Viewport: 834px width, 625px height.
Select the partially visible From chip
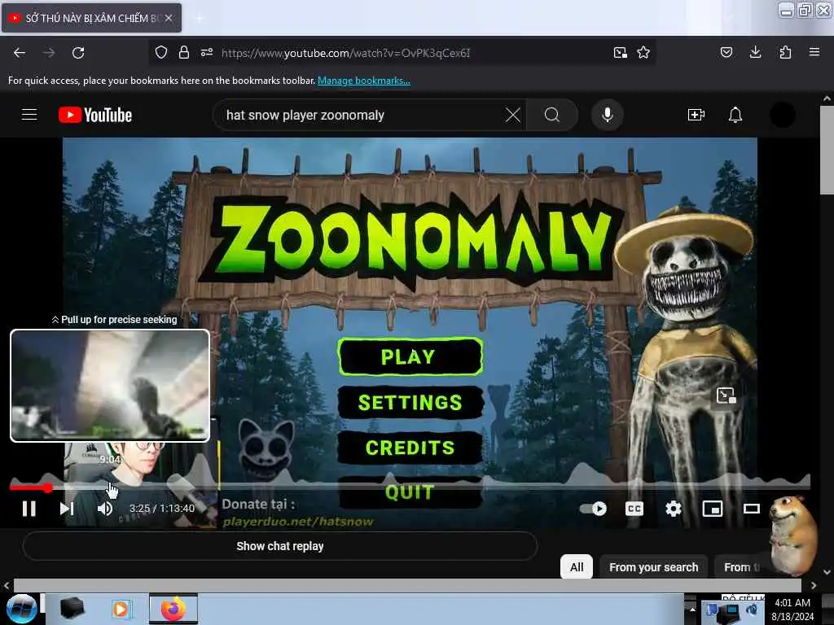[741, 567]
